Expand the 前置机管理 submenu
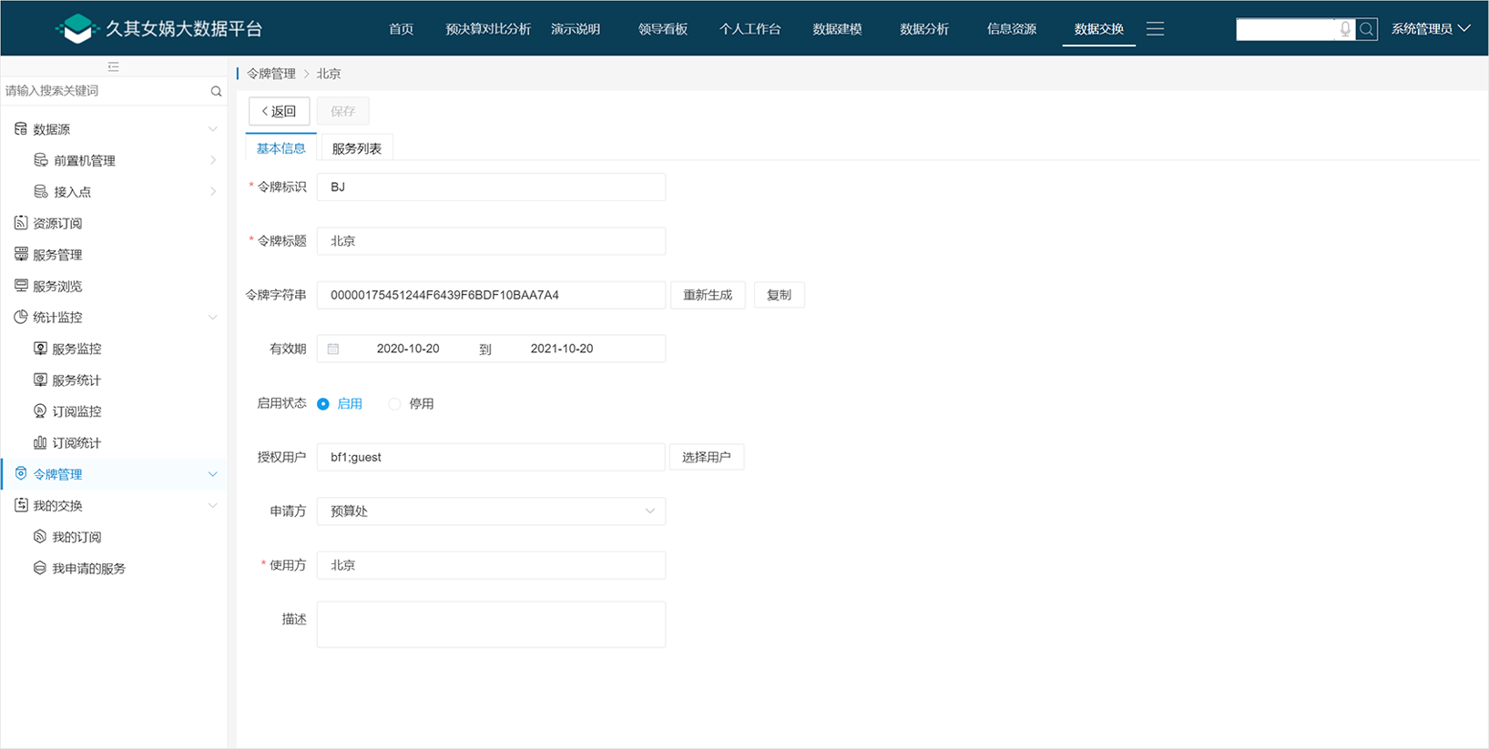1489x749 pixels. [x=212, y=160]
